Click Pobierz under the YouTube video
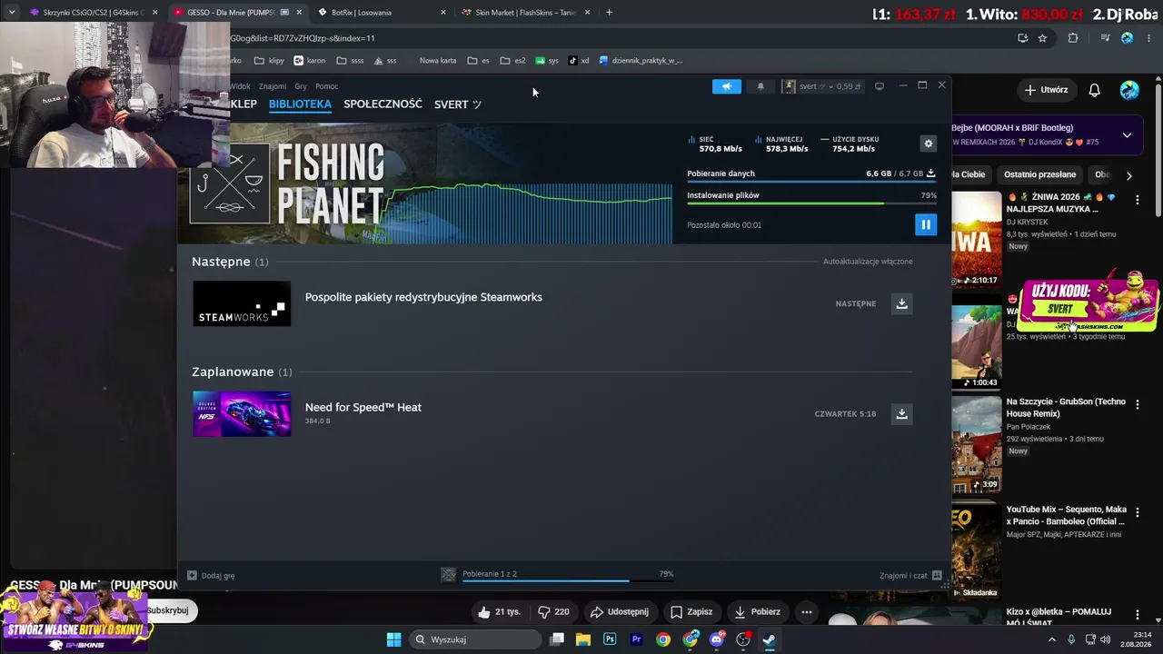Image resolution: width=1163 pixels, height=654 pixels. pos(757,612)
